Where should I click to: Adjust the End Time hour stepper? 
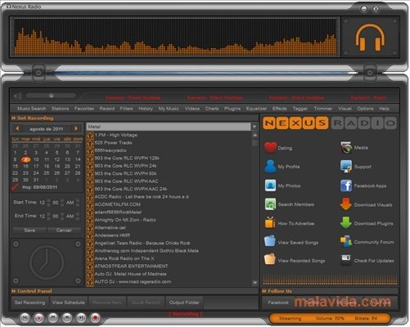pos(48,216)
